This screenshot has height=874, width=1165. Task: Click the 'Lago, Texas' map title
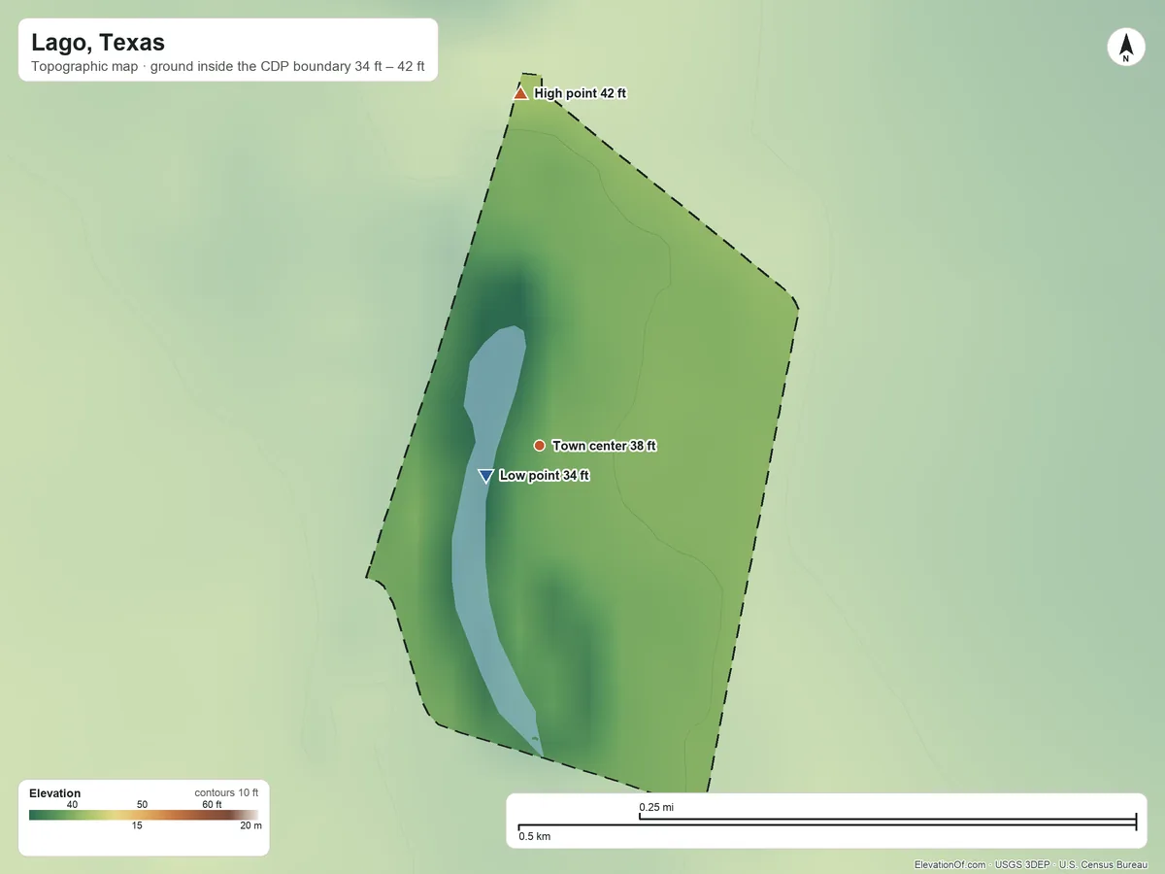coord(98,43)
